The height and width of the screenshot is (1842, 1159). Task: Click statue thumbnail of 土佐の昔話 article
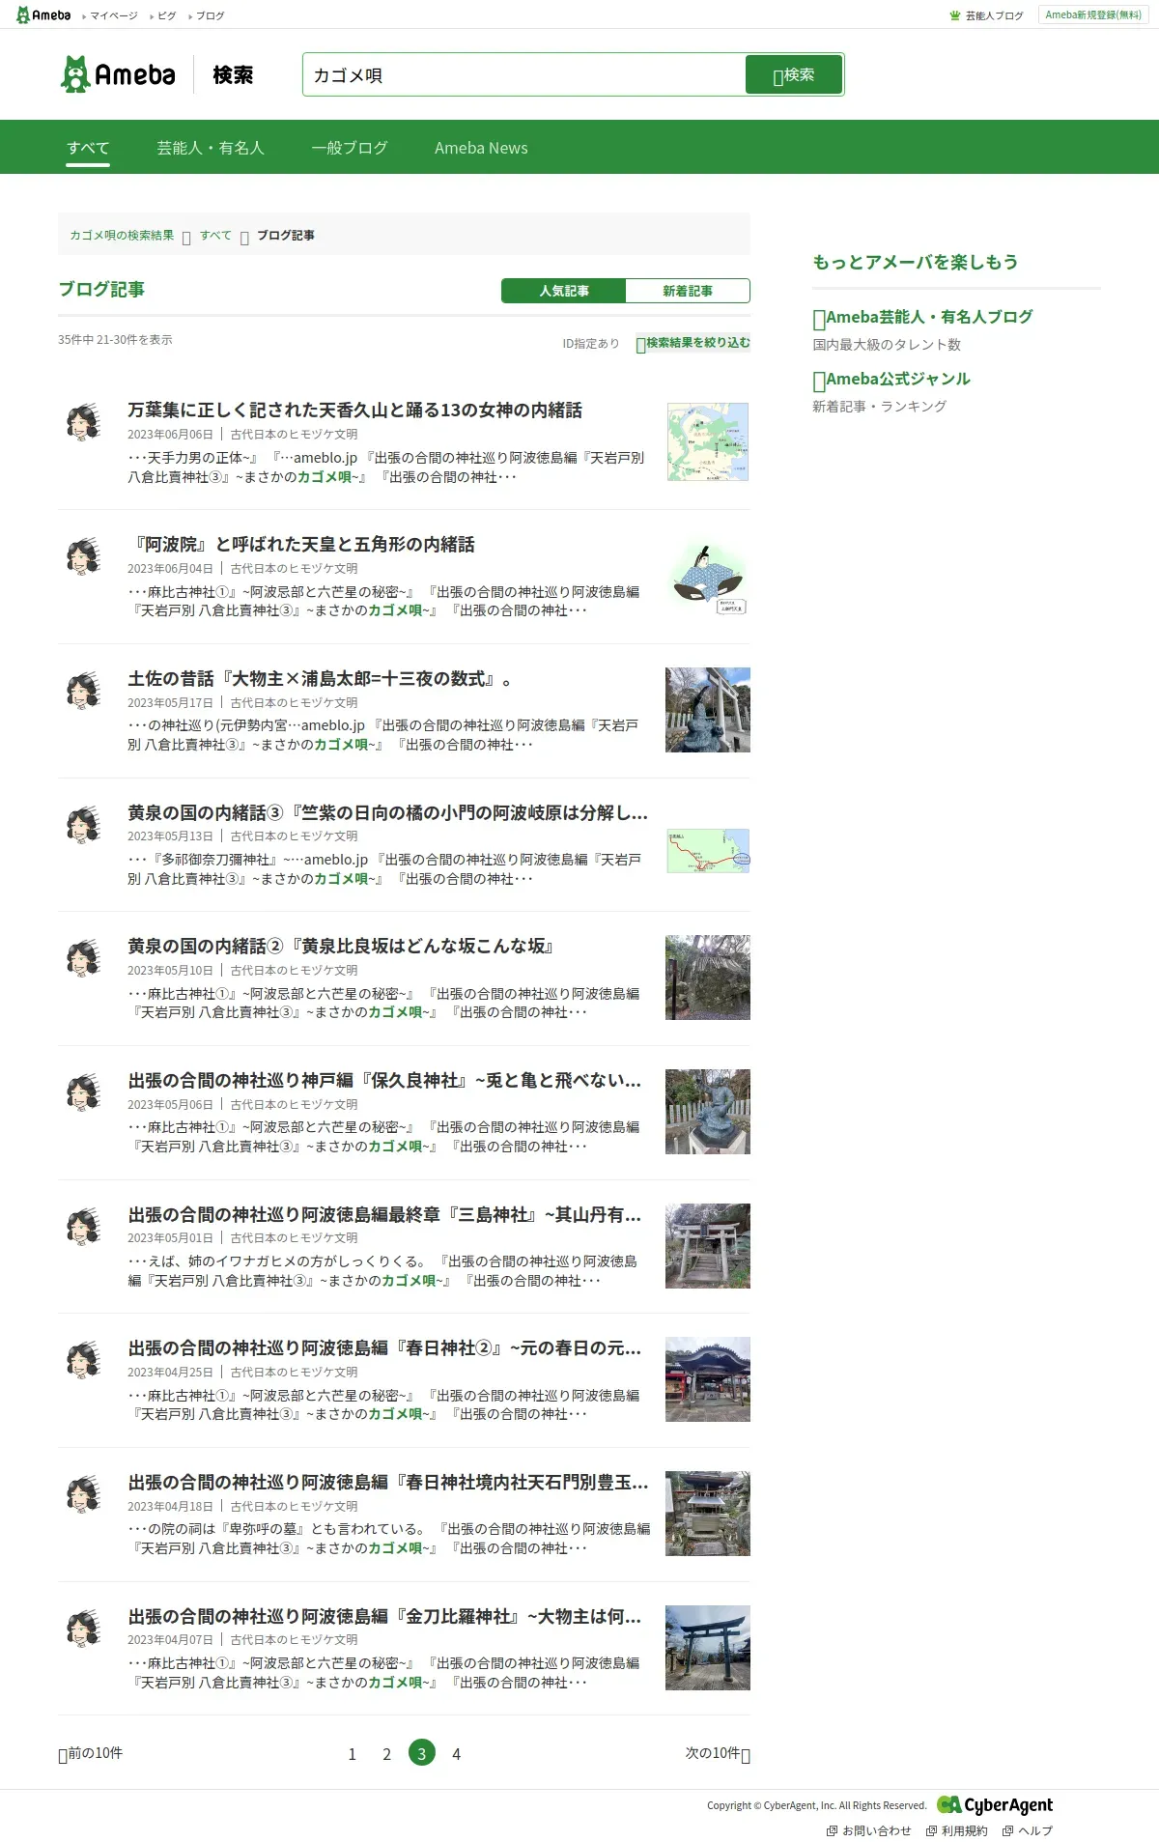coord(708,710)
